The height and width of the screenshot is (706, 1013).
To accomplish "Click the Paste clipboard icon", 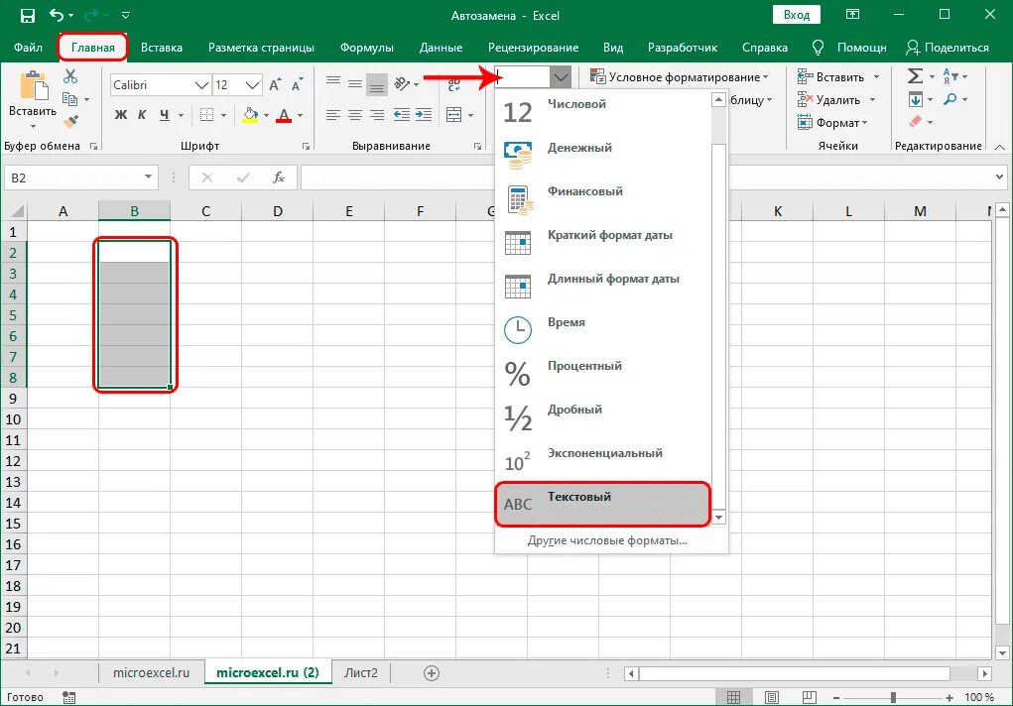I will [33, 86].
